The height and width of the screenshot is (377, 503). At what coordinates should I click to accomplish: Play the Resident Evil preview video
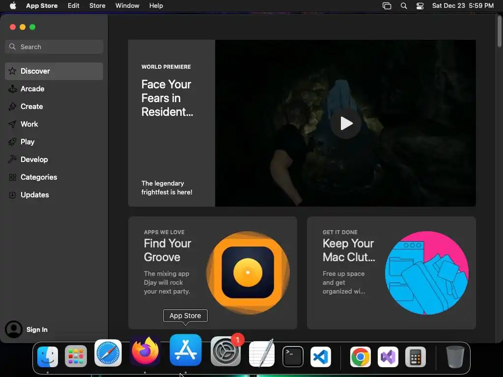(x=346, y=123)
